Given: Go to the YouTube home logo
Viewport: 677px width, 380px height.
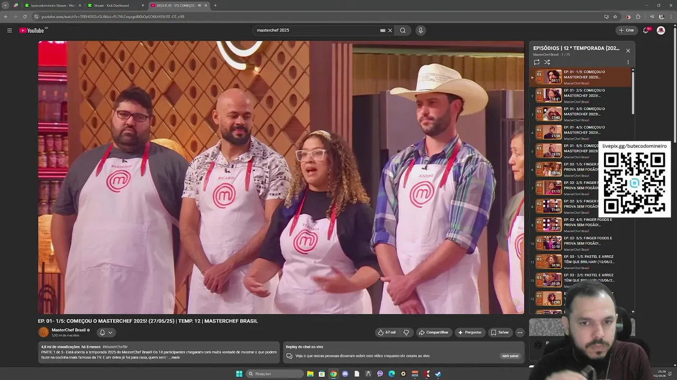Looking at the screenshot, I should [x=32, y=31].
